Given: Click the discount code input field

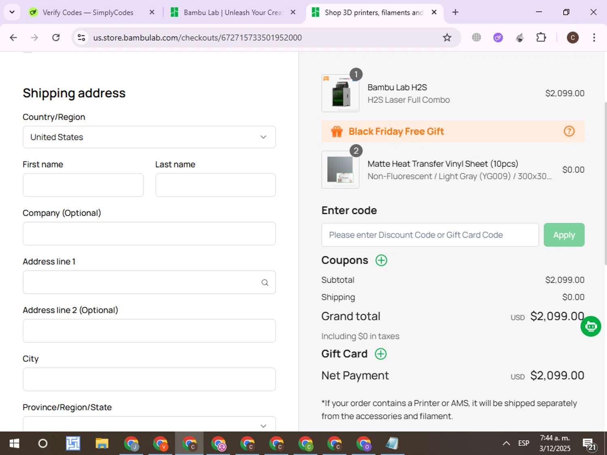Looking at the screenshot, I should pos(430,235).
